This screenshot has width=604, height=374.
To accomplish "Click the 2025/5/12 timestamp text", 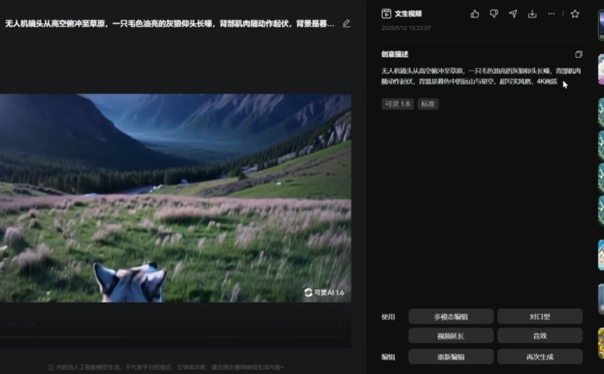I will (406, 28).
